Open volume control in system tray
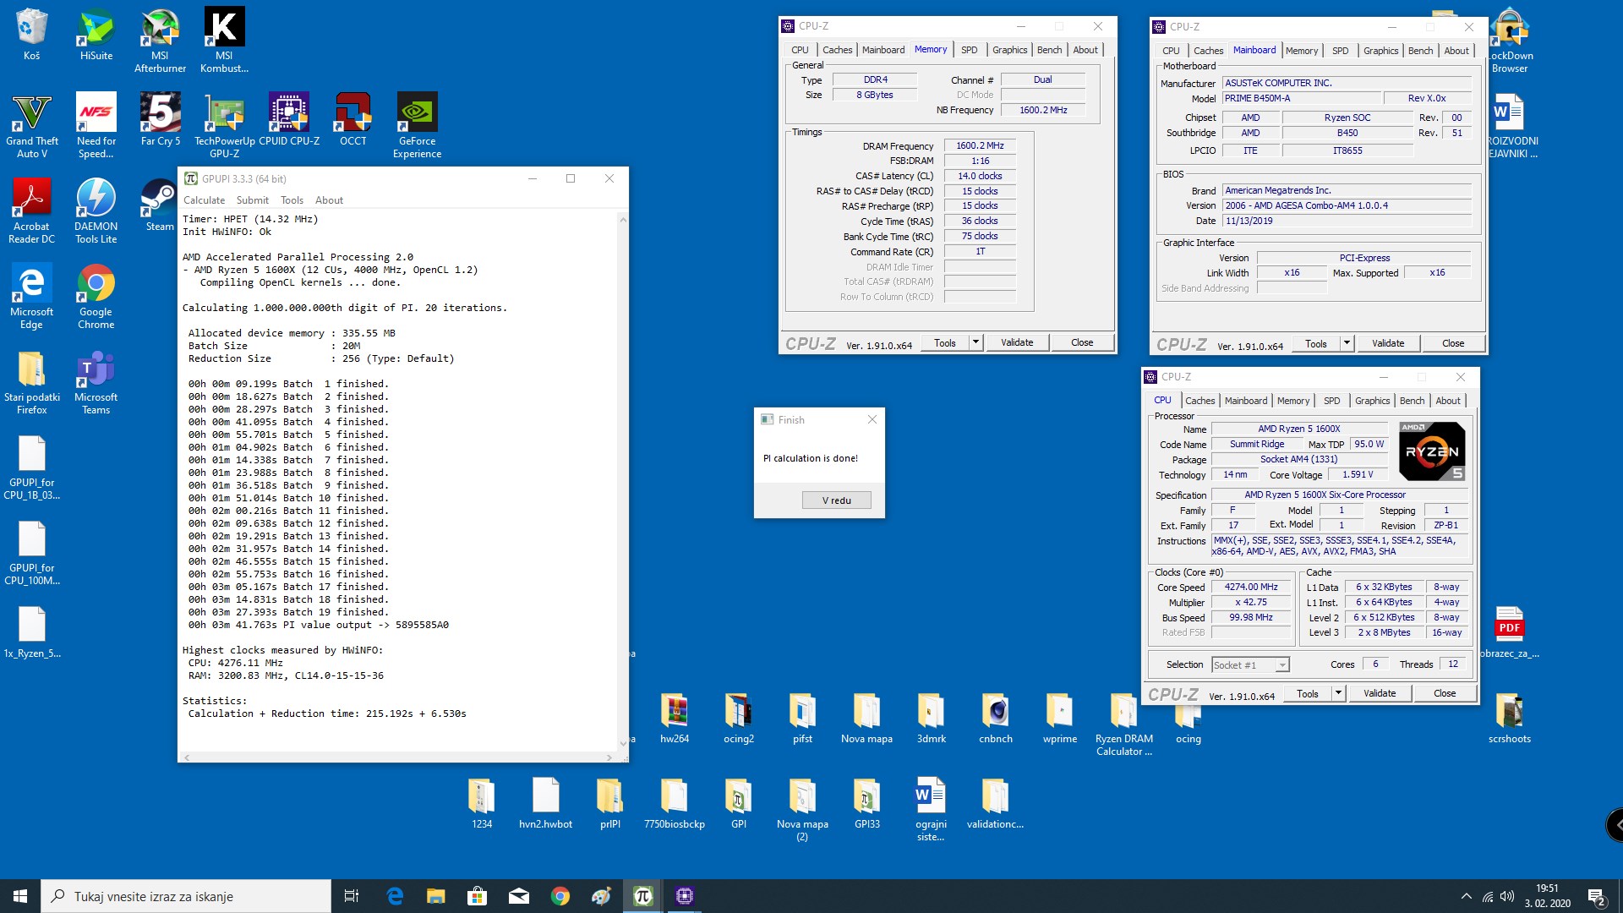The image size is (1623, 913). click(x=1508, y=896)
